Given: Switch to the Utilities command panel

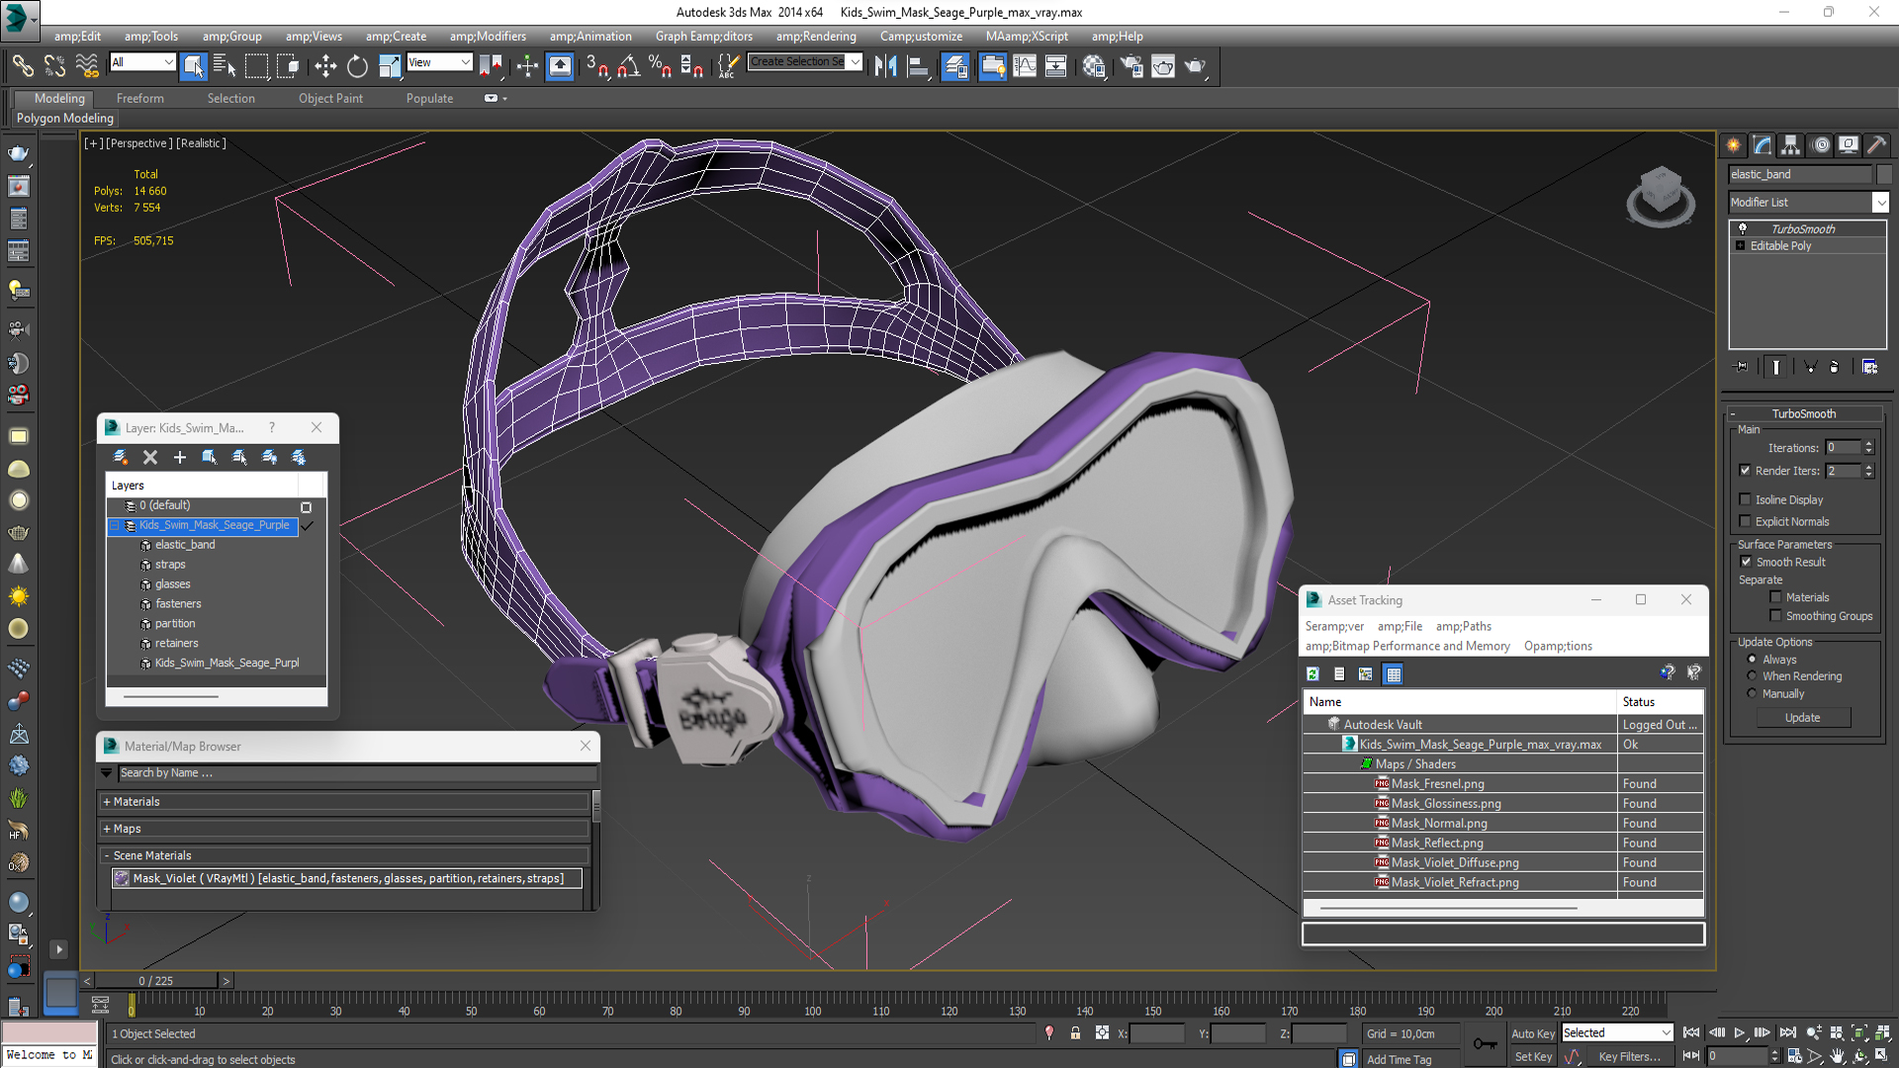Looking at the screenshot, I should [x=1876, y=145].
